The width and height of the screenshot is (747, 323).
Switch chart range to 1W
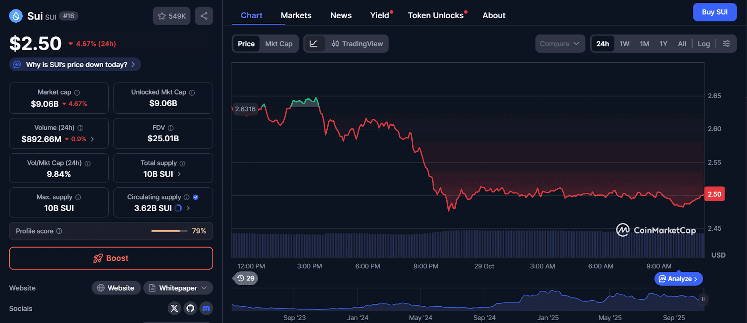click(624, 44)
